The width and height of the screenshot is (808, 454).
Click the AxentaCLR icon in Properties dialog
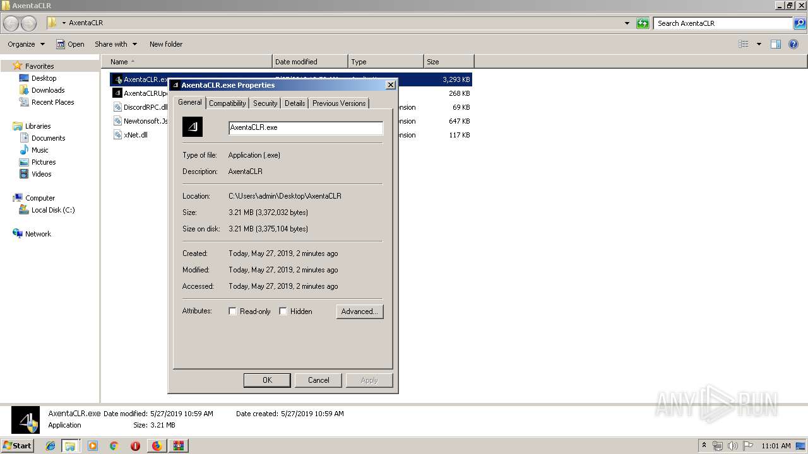(193, 127)
